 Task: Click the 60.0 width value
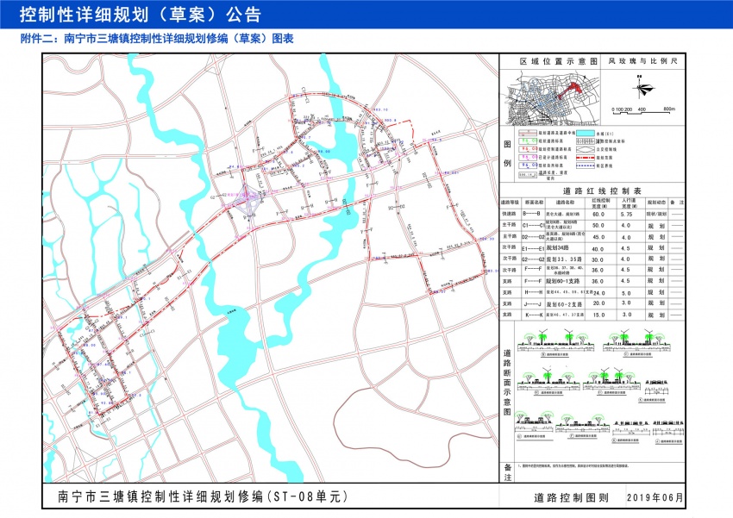[598, 215]
